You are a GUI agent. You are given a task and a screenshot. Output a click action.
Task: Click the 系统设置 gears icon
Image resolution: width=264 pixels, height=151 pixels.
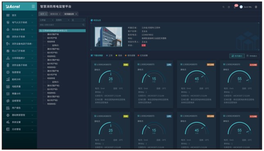click(x=8, y=122)
